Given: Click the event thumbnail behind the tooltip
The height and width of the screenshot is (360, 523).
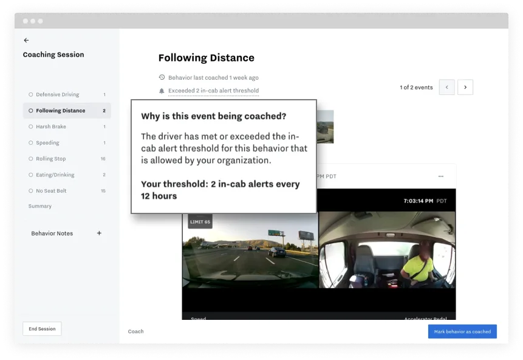Looking at the screenshot, I should 325,127.
